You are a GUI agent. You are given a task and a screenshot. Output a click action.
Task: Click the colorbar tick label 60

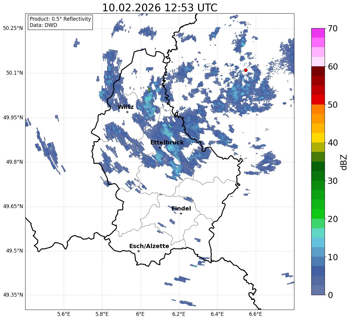(x=332, y=67)
